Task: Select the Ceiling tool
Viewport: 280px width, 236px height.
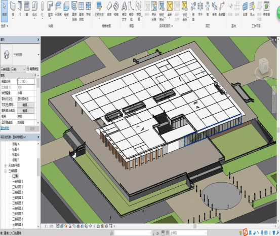Action: [x=58, y=9]
